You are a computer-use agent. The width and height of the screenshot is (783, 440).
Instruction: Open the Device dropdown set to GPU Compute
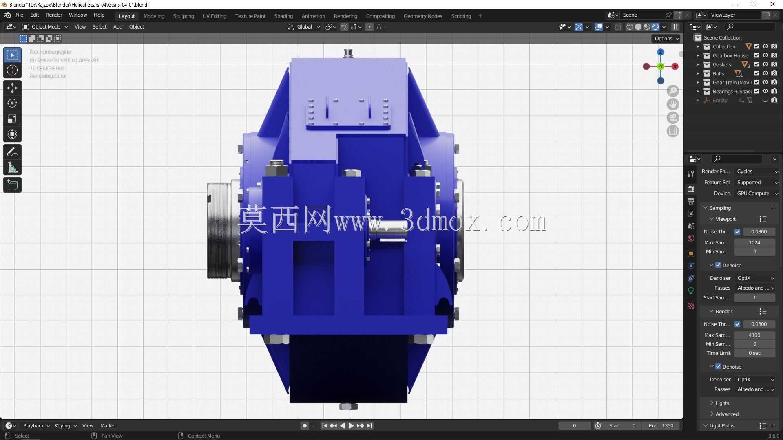click(756, 194)
